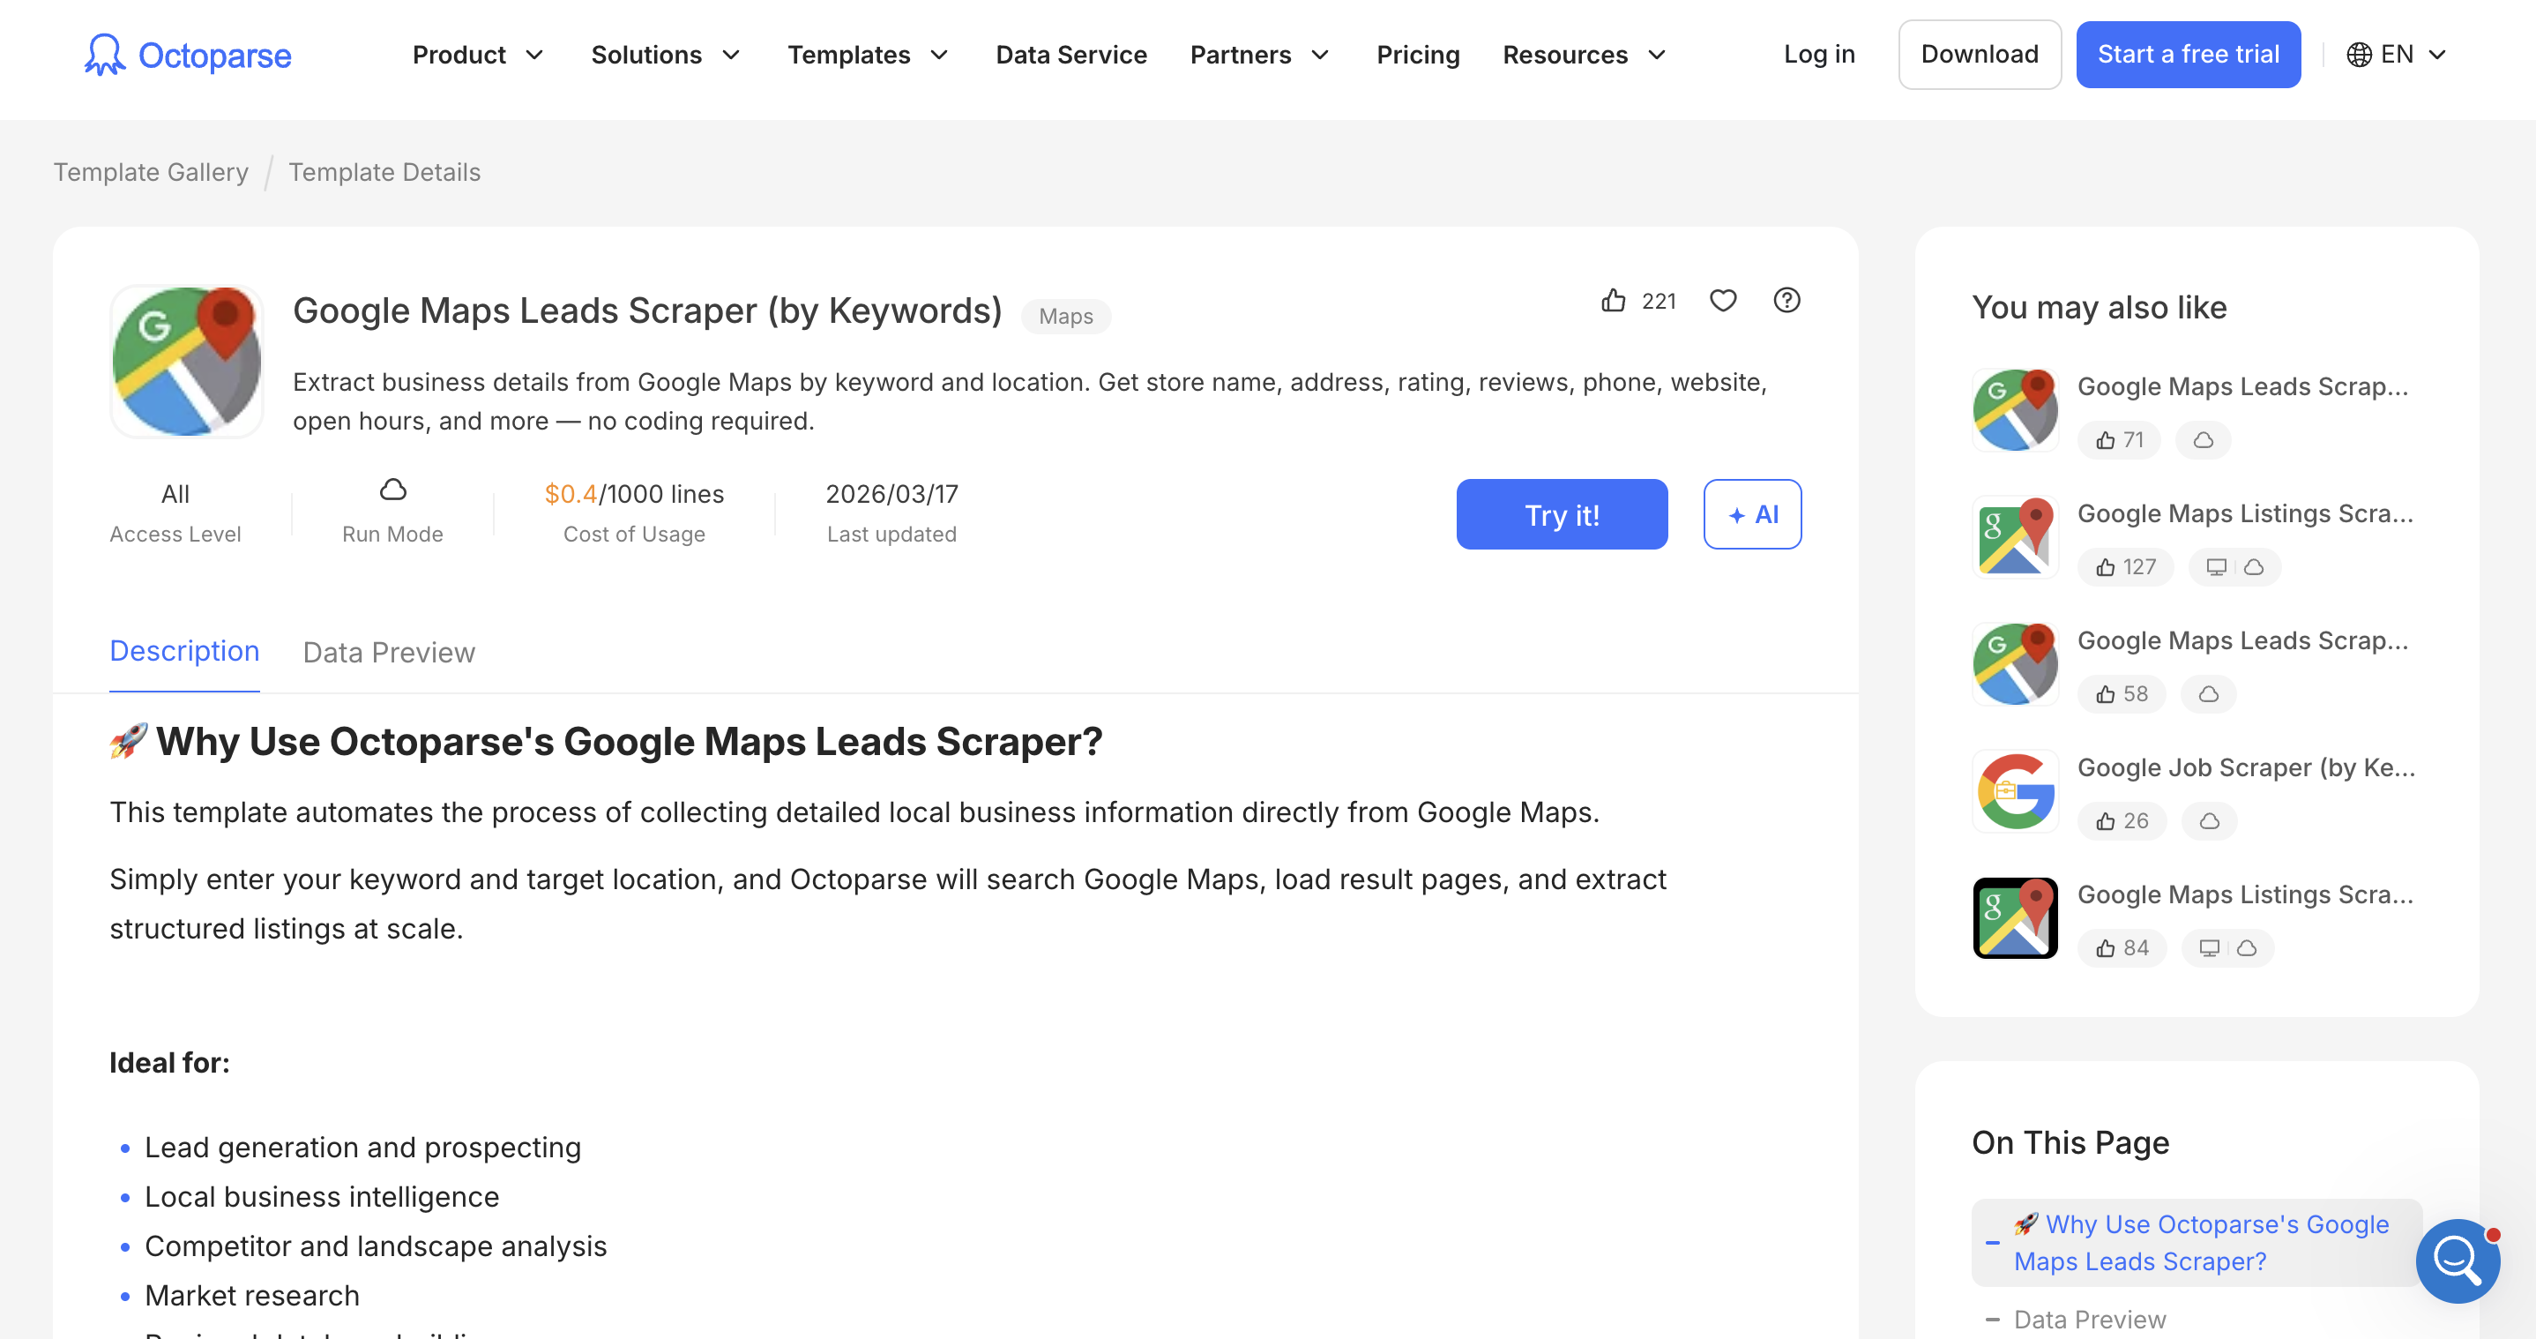Expand the Partners menu

click(1260, 56)
